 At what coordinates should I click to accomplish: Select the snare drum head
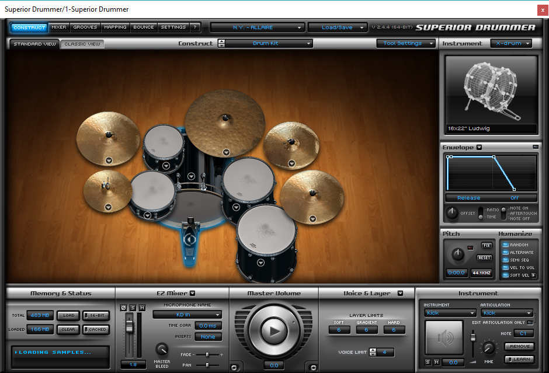(152, 190)
